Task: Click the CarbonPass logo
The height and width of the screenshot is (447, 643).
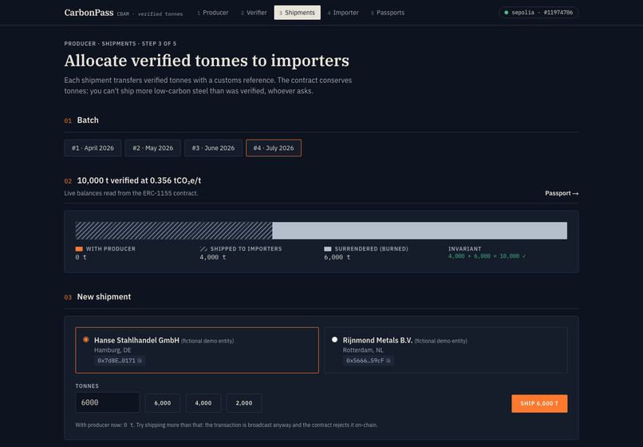Action: 89,13
